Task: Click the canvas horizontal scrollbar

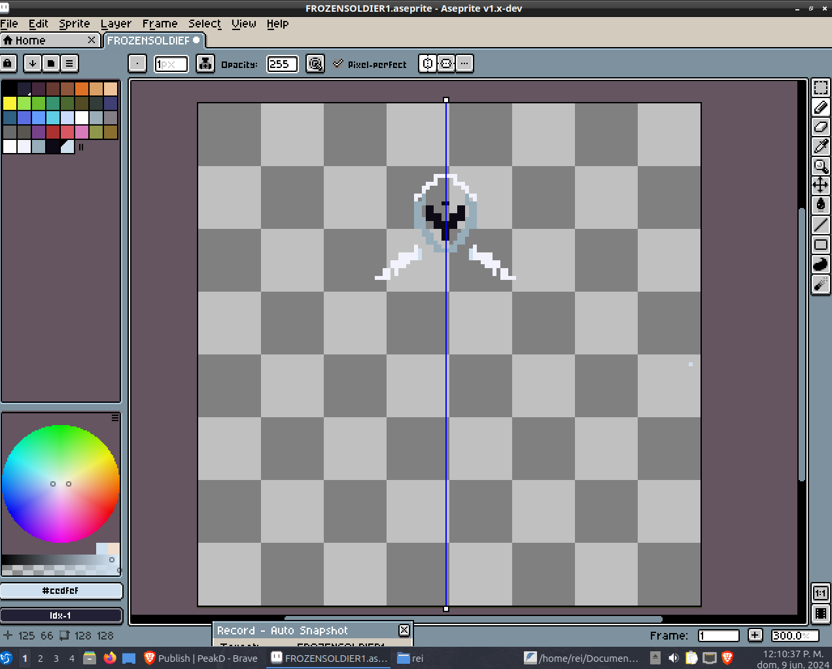Action: 473,619
